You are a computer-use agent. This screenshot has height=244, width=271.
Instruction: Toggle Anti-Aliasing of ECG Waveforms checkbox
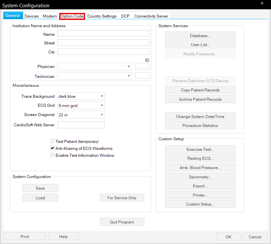[52, 149]
